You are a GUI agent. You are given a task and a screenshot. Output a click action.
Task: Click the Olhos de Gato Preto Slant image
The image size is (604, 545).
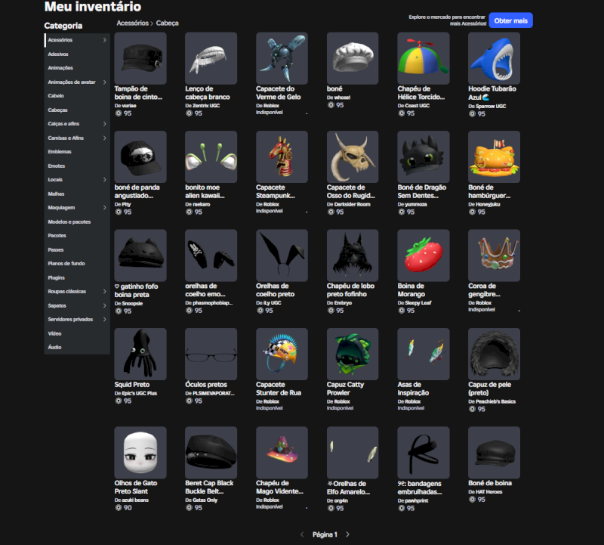pyautogui.click(x=140, y=453)
